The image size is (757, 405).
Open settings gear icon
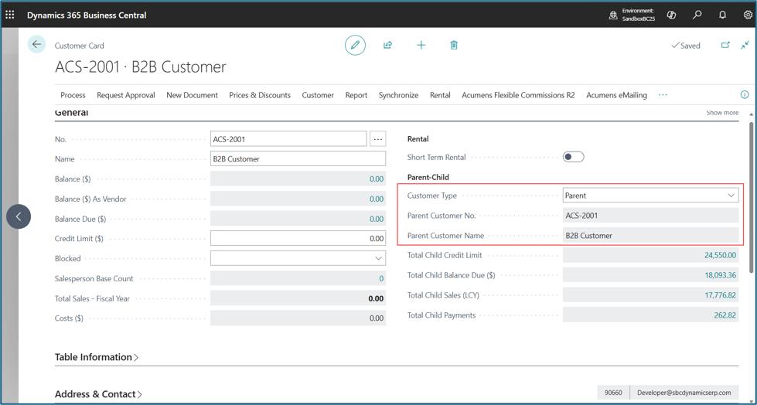point(748,15)
